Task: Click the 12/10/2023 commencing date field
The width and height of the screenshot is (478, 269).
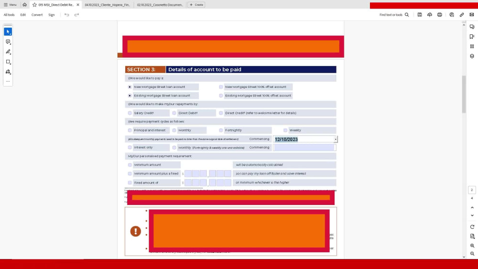Action: (x=304, y=139)
